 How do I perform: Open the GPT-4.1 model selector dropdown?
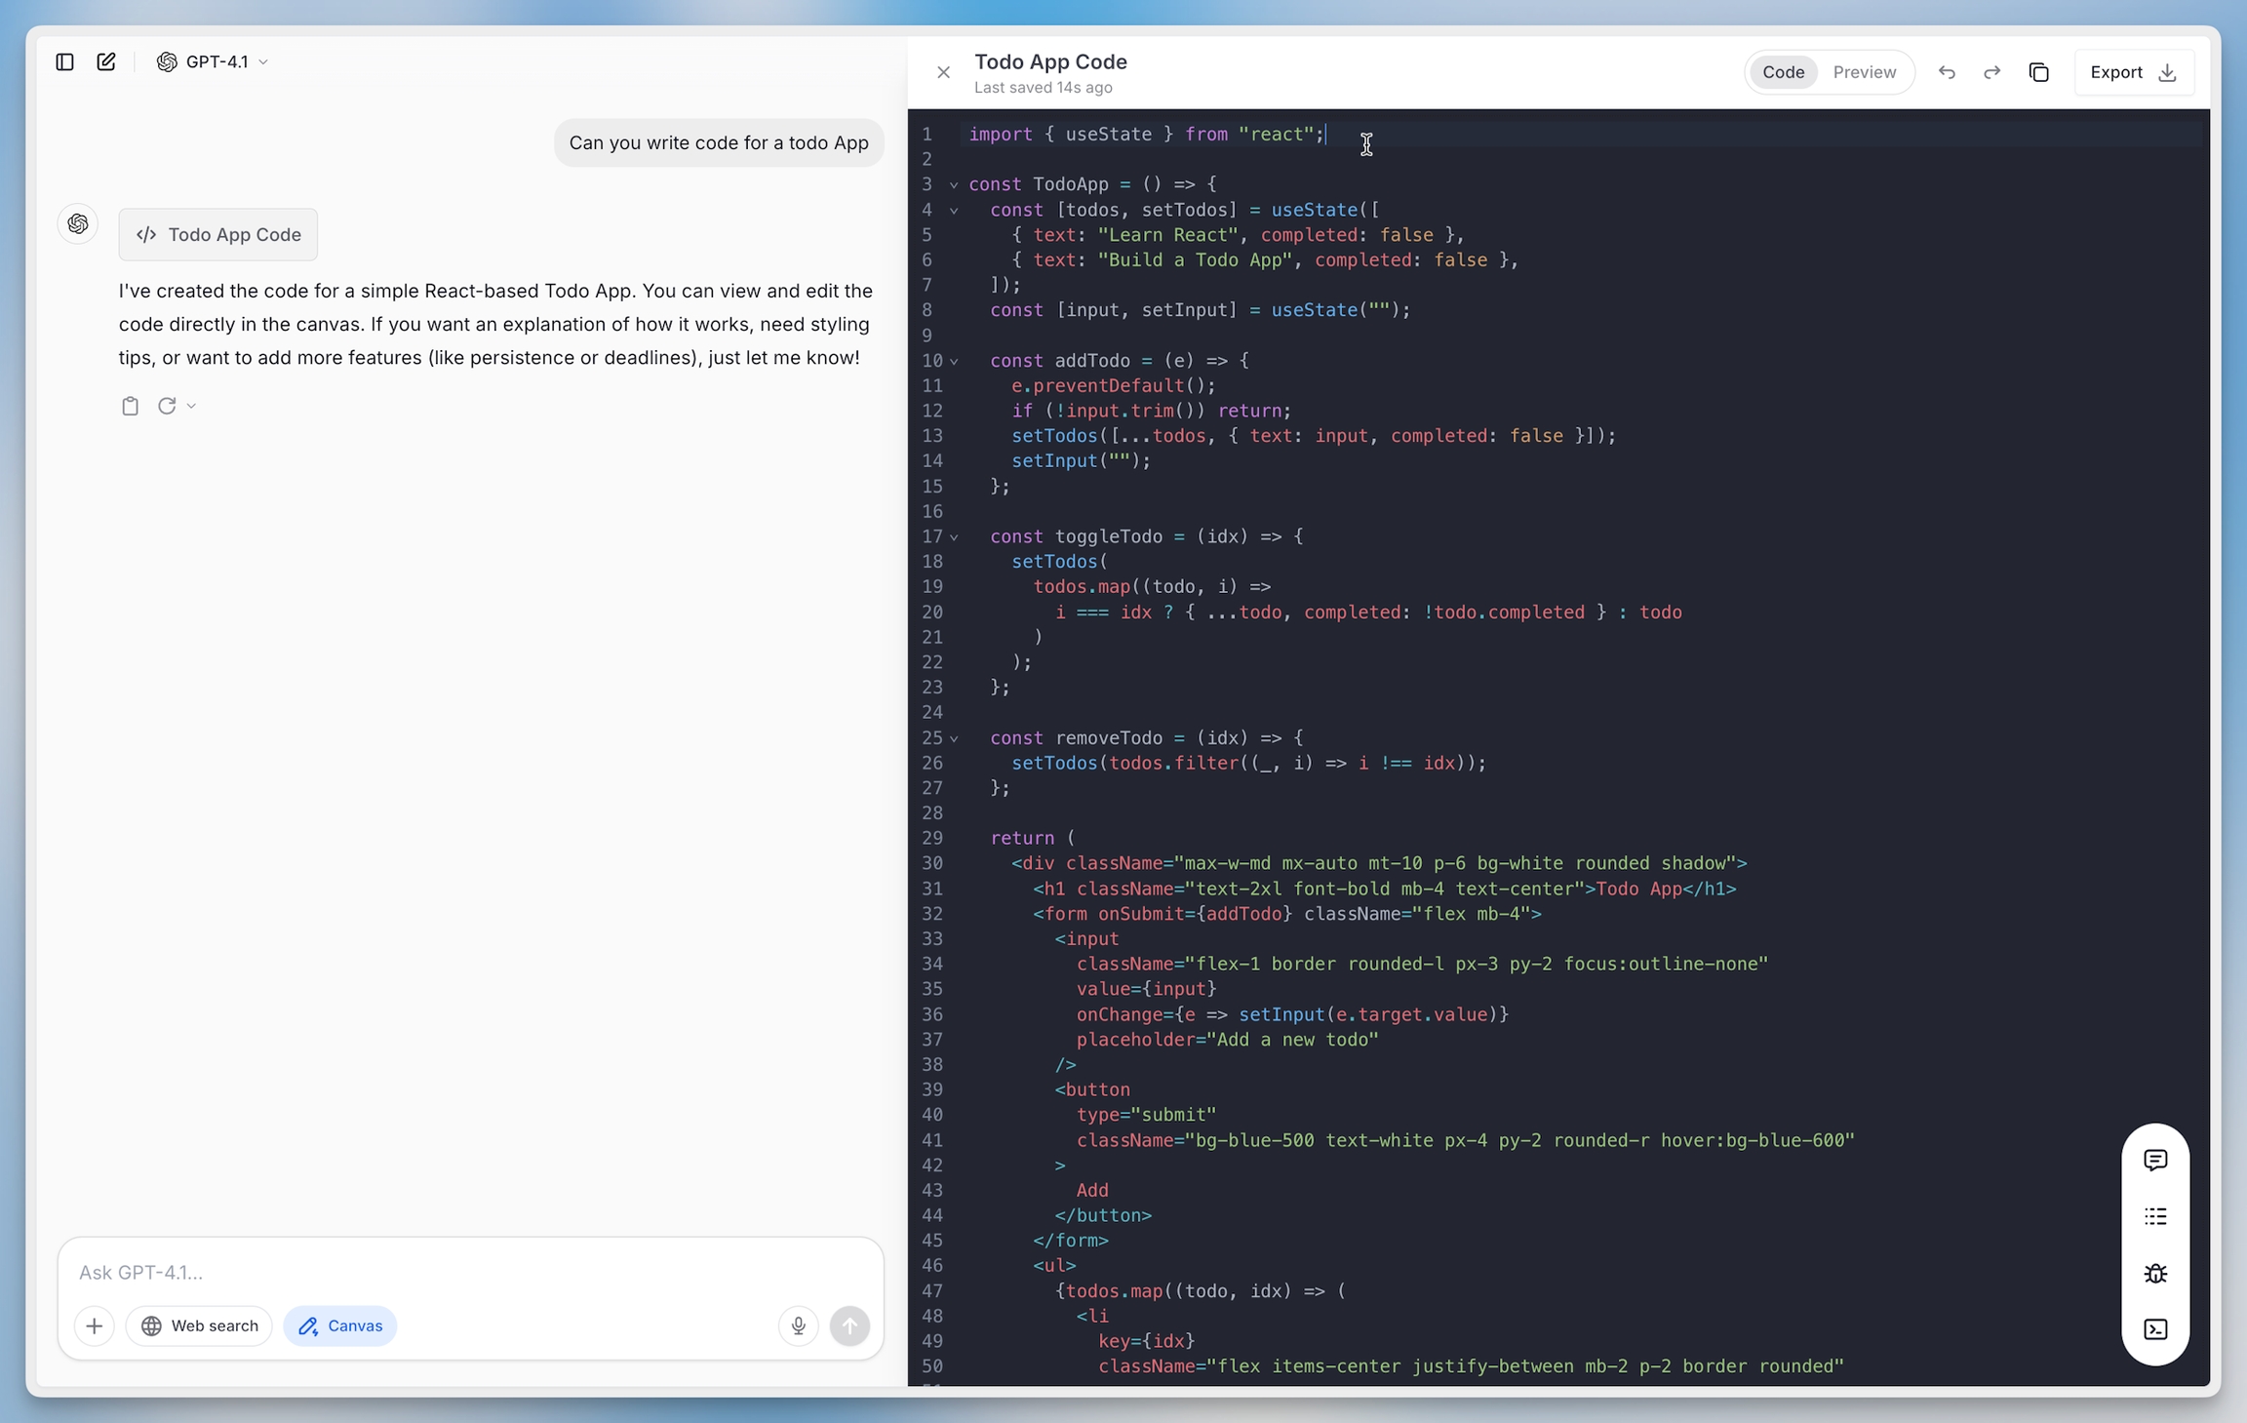213,61
